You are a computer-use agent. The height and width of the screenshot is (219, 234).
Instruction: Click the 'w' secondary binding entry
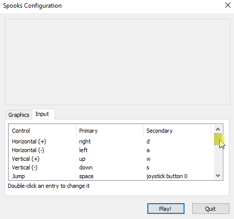click(x=148, y=159)
